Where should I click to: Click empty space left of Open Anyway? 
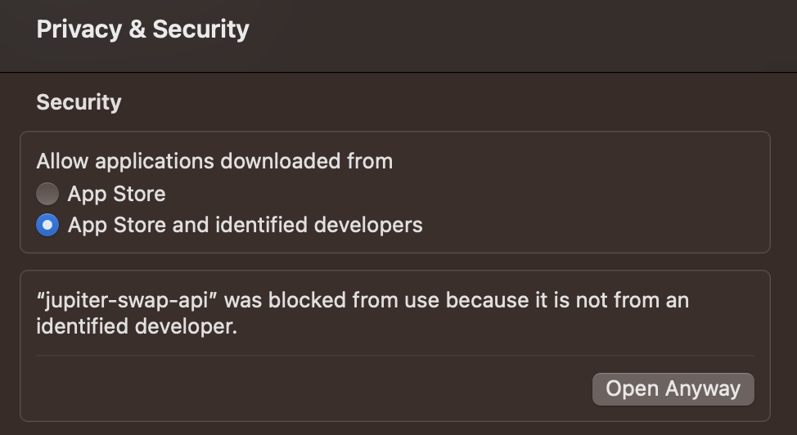click(311, 388)
